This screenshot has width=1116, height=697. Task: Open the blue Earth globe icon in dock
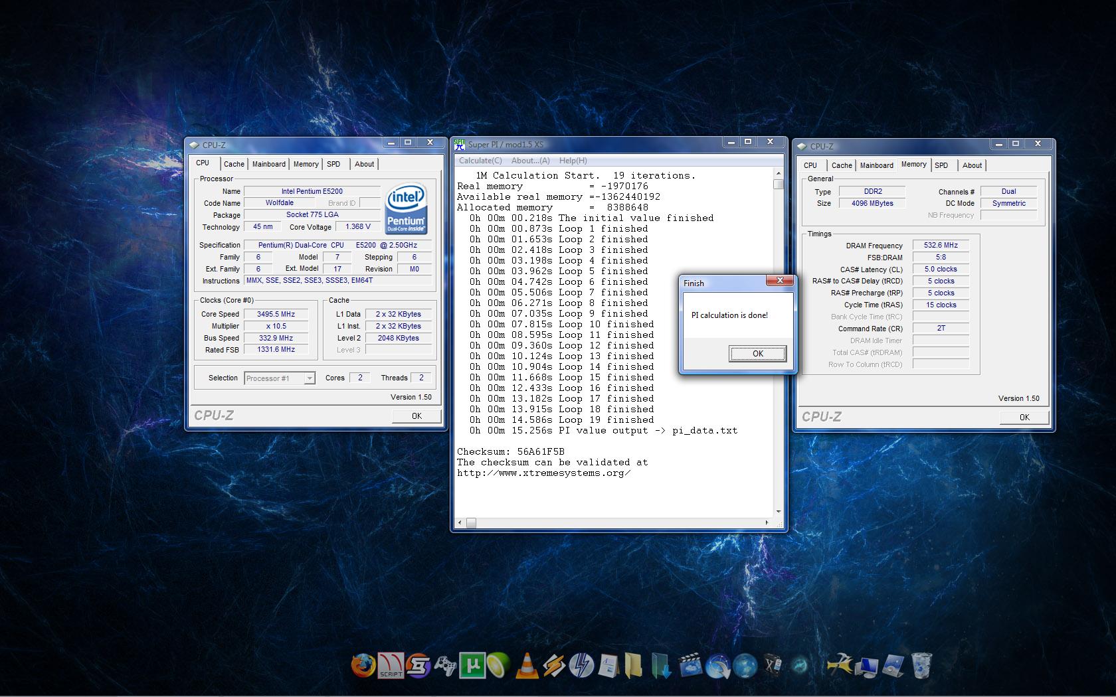(x=745, y=666)
